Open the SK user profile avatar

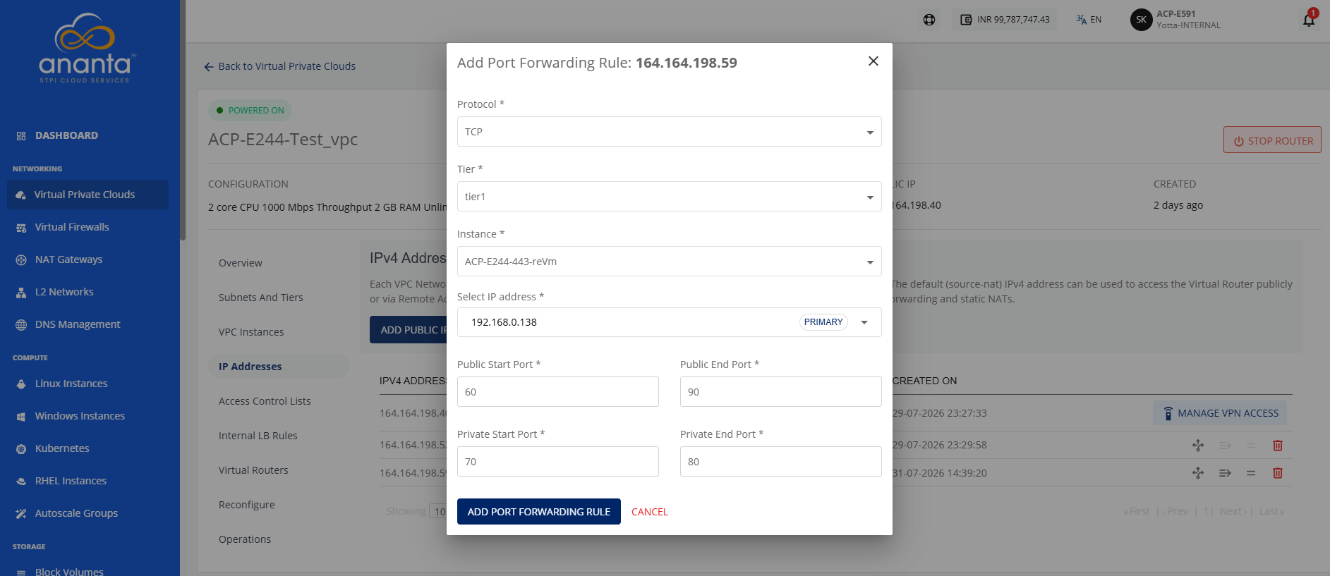pyautogui.click(x=1141, y=20)
